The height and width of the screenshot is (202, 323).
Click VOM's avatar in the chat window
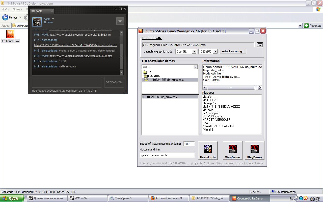[x=37, y=22]
